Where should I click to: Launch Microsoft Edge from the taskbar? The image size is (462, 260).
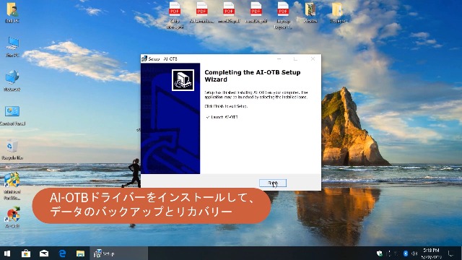click(x=63, y=253)
